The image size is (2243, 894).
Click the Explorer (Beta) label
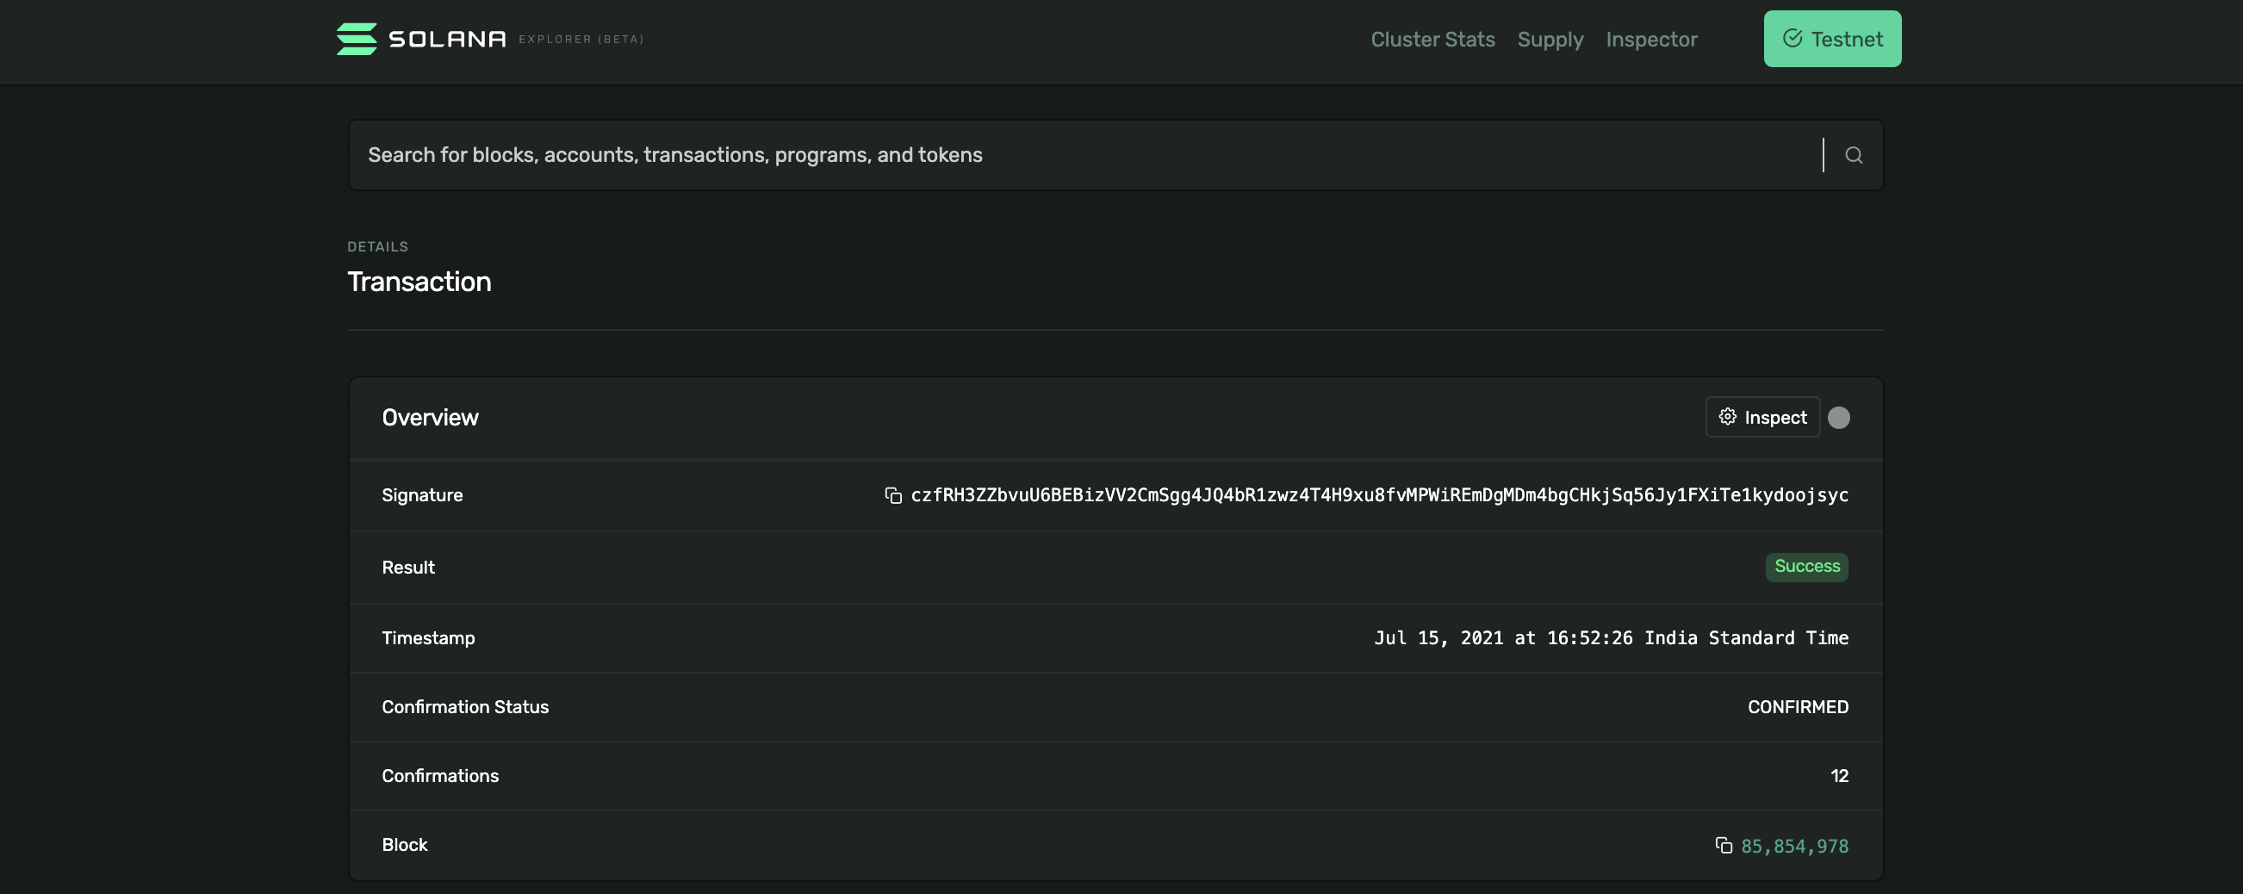(581, 39)
